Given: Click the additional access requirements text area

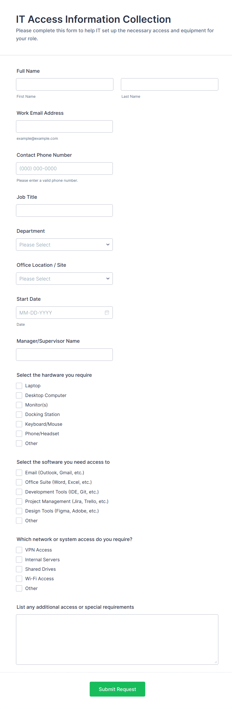Looking at the screenshot, I should point(117,639).
